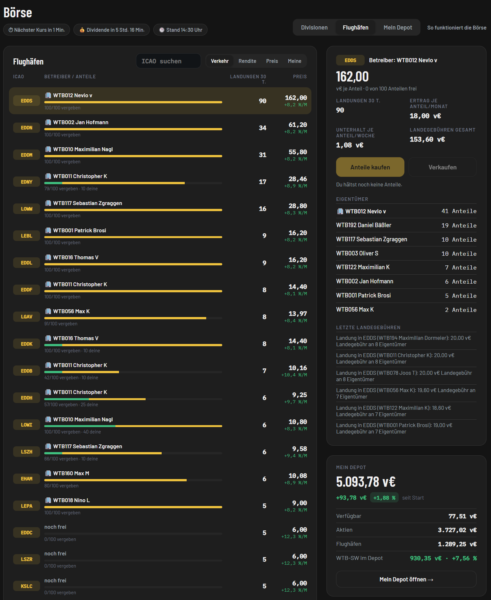
Task: Switch to the Flughäfen tab
Action: (x=355, y=28)
